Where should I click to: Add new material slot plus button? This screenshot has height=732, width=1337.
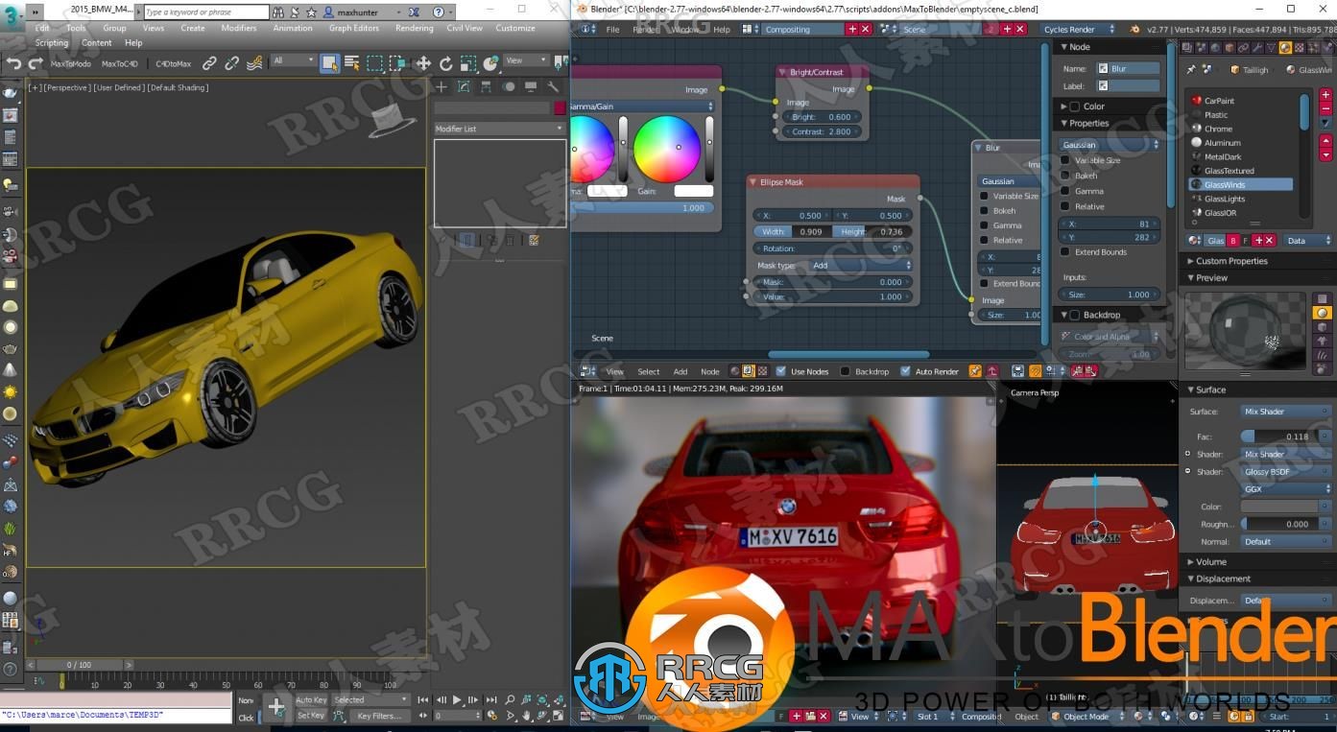pyautogui.click(x=1325, y=95)
